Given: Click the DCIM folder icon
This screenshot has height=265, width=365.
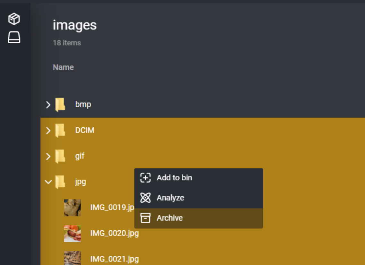Looking at the screenshot, I should tap(60, 131).
